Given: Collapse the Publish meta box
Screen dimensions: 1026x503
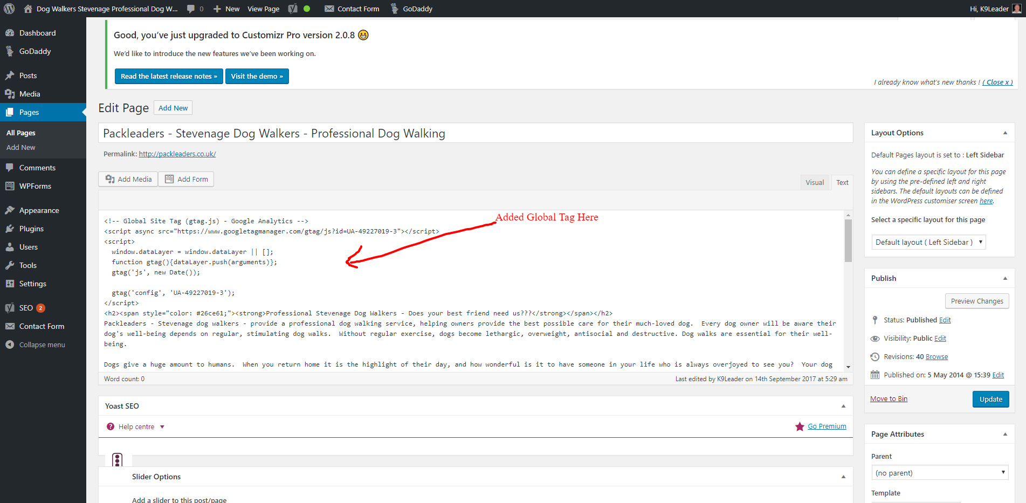Looking at the screenshot, I should pyautogui.click(x=1005, y=278).
